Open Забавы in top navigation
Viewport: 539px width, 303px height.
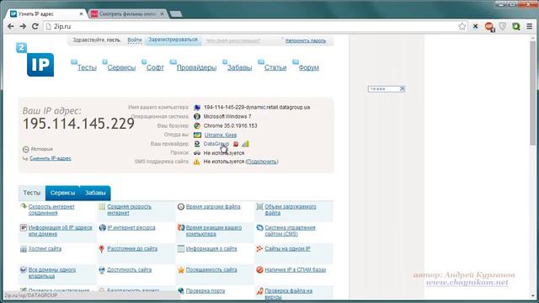coord(239,67)
